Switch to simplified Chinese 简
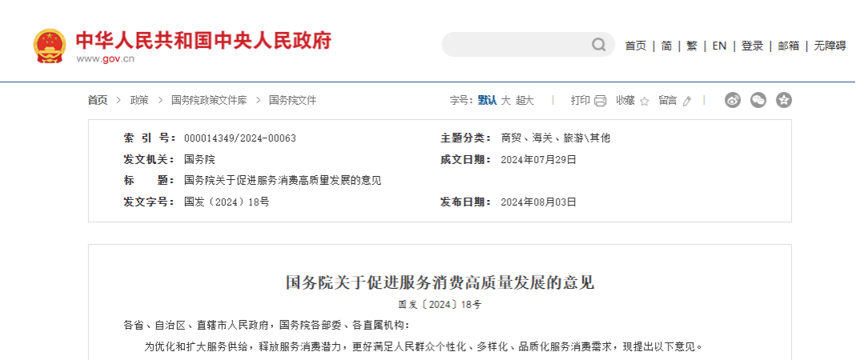This screenshot has width=856, height=360. pyautogui.click(x=666, y=46)
